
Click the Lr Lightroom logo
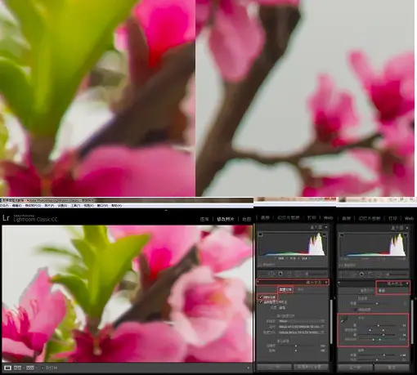(6, 218)
